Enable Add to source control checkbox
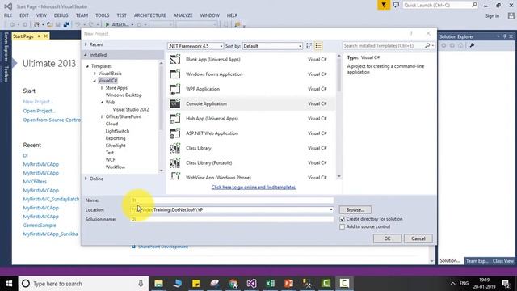Image resolution: width=517 pixels, height=291 pixels. 343,226
